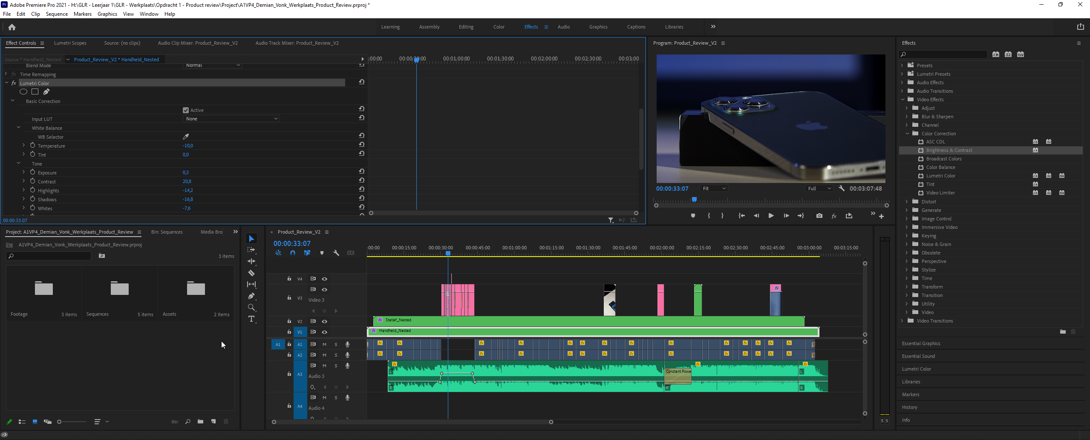
Task: Select the Razor tool
Action: point(251,273)
